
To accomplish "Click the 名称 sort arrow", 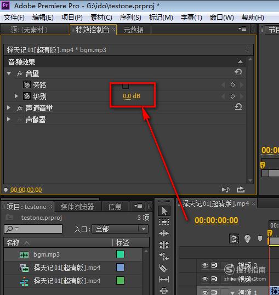I will (27, 243).
